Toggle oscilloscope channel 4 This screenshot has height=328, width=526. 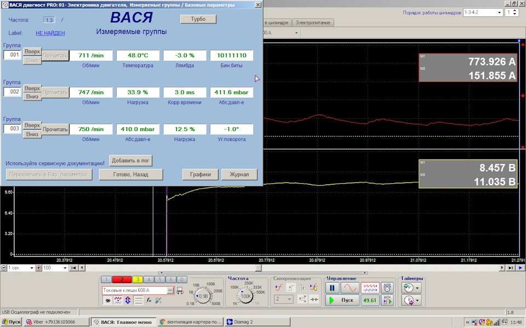[x=148, y=279]
